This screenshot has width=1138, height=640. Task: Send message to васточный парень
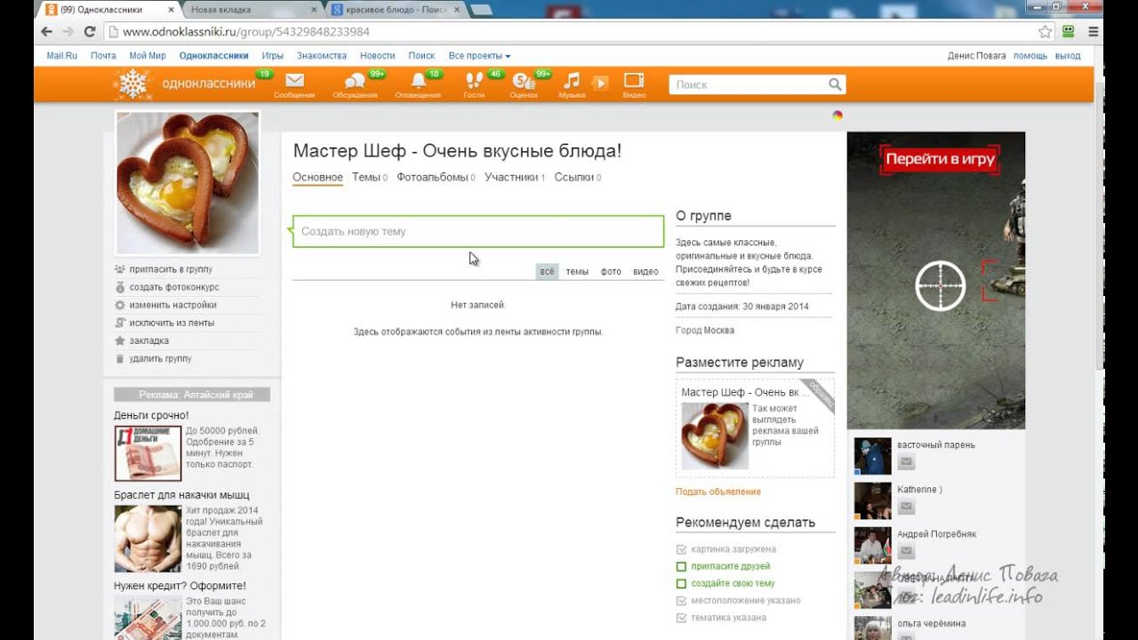tap(906, 462)
